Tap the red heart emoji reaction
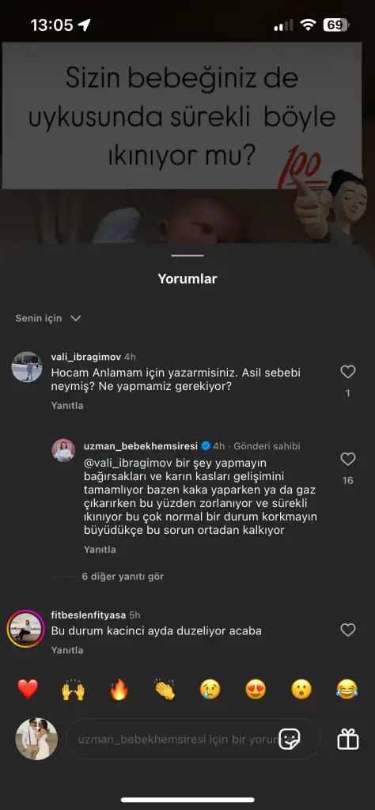 pyautogui.click(x=28, y=689)
